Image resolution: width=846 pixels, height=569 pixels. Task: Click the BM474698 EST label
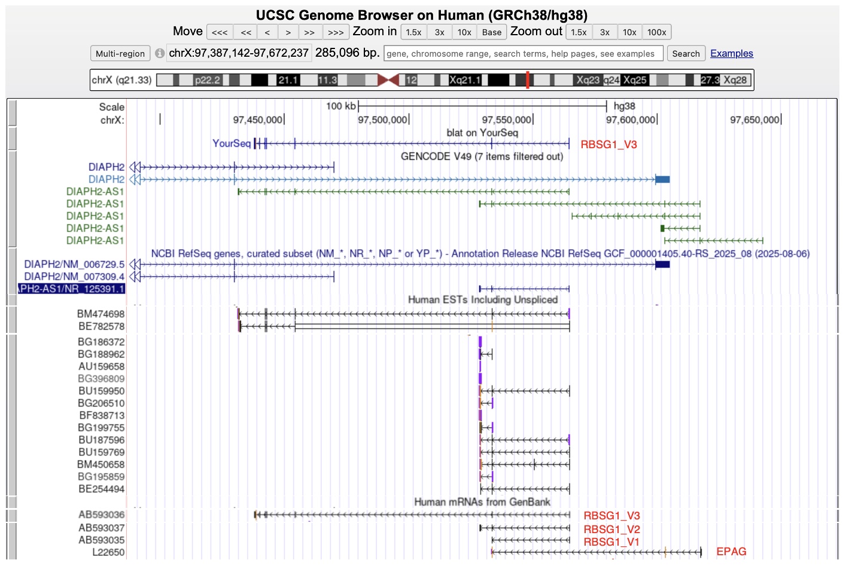coord(101,314)
